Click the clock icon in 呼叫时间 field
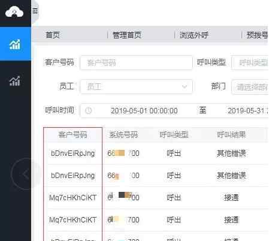The width and height of the screenshot is (269, 241). [x=89, y=110]
